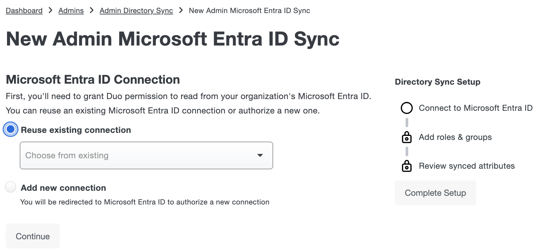This screenshot has width=549, height=251.
Task: Click the lock icon beside Review synced attributes
Action: 407,166
